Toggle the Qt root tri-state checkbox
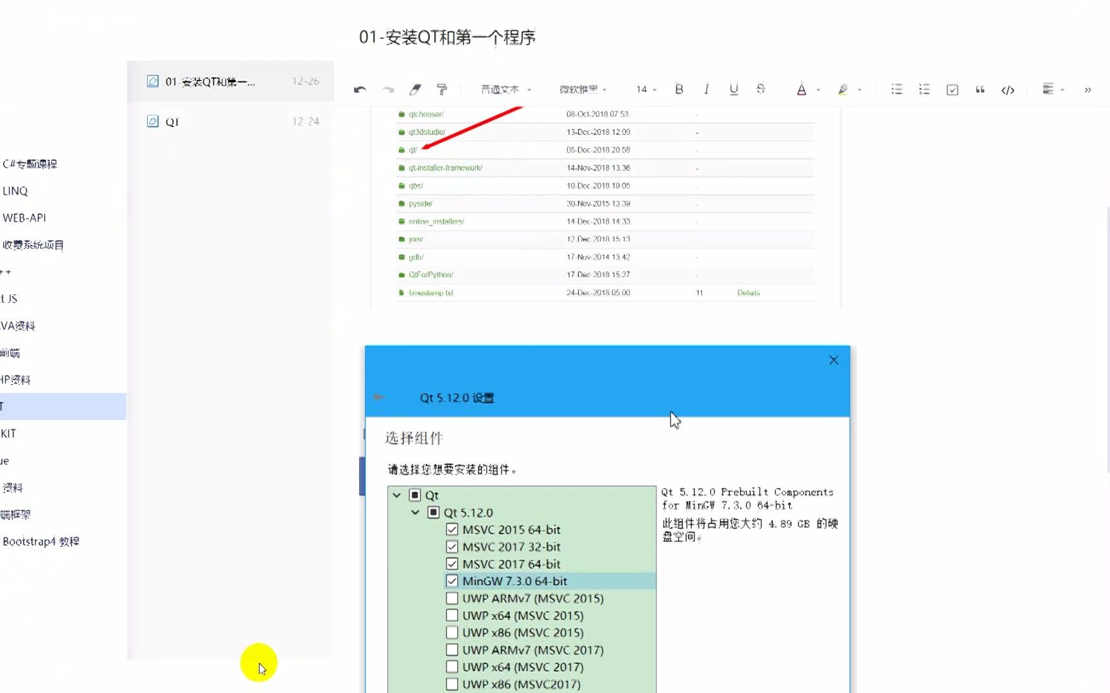Image resolution: width=1110 pixels, height=693 pixels. tap(415, 495)
